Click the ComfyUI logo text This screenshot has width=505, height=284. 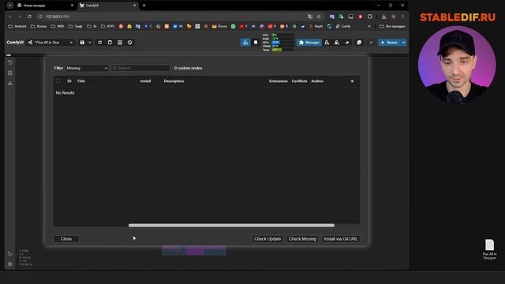click(x=15, y=43)
